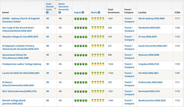
Task: Click Maths medal icons for MLC School row
Action: (98, 91)
